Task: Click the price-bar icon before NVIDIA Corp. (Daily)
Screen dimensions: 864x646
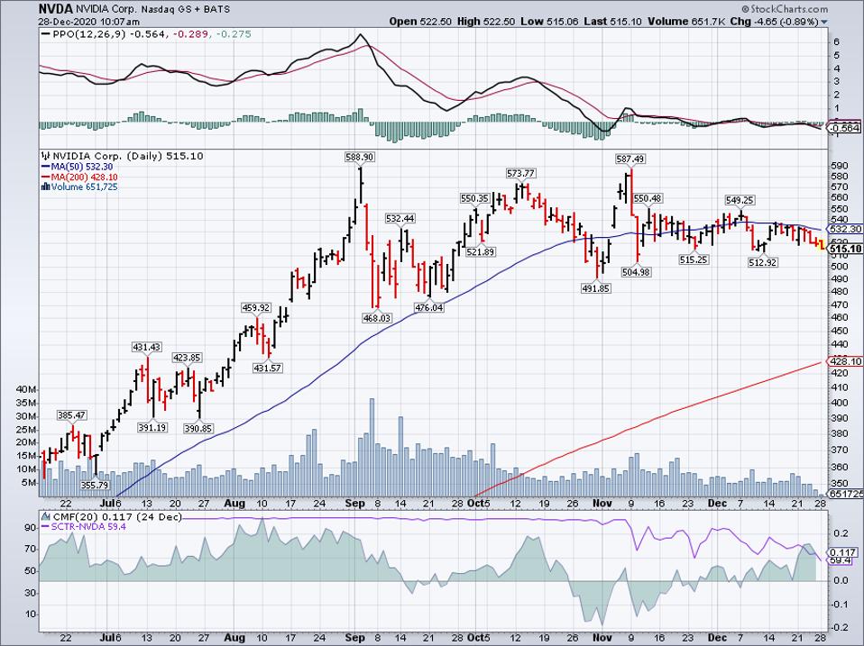Action: (x=46, y=156)
